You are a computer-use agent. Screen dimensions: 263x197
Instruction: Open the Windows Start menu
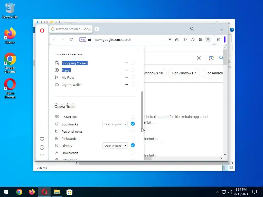click(x=6, y=192)
